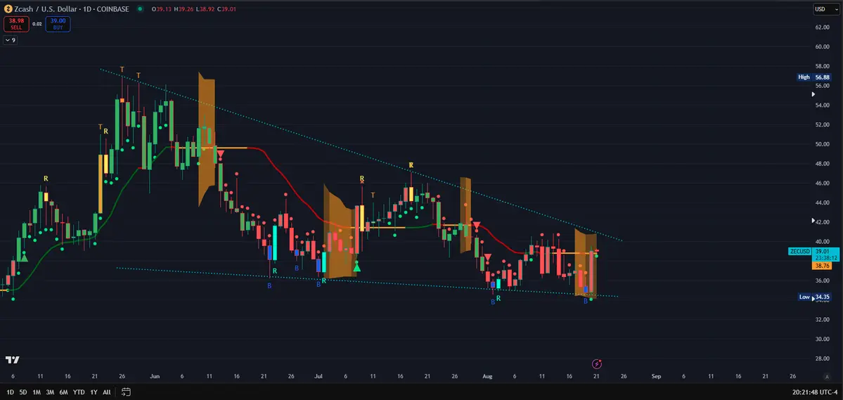Click the TradingView logo
This screenshot has width=843, height=400.
coord(13,360)
